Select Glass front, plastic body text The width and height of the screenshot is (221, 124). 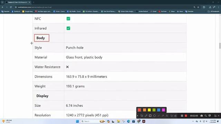pyautogui.click(x=84, y=58)
